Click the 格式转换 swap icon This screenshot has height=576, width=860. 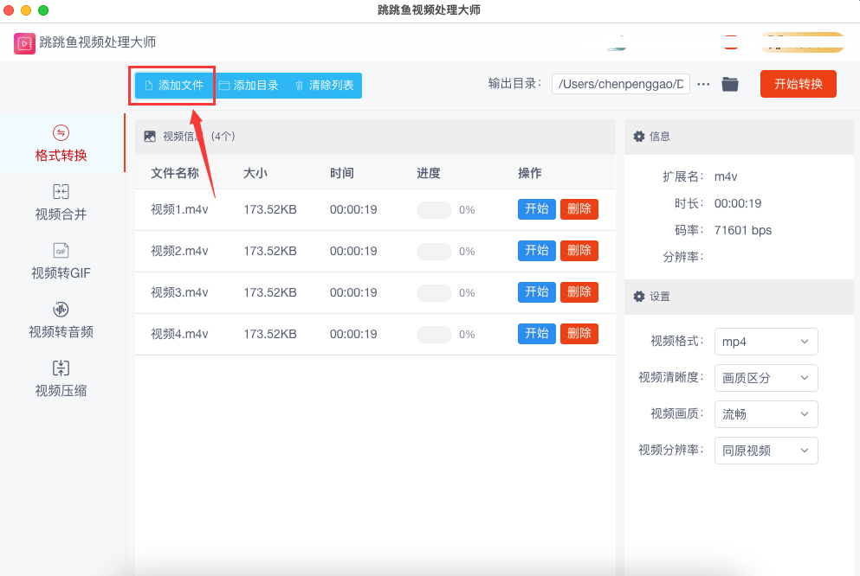[61, 132]
